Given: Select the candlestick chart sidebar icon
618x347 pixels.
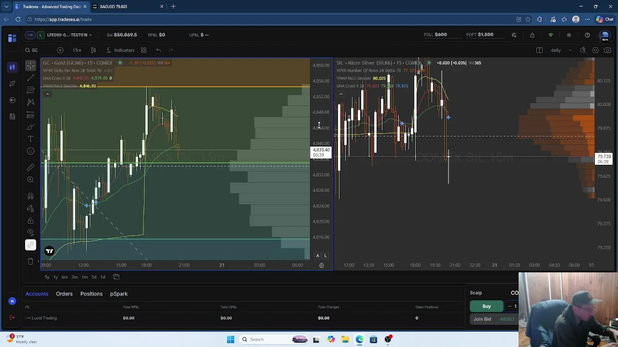Looking at the screenshot, I should coord(12,67).
